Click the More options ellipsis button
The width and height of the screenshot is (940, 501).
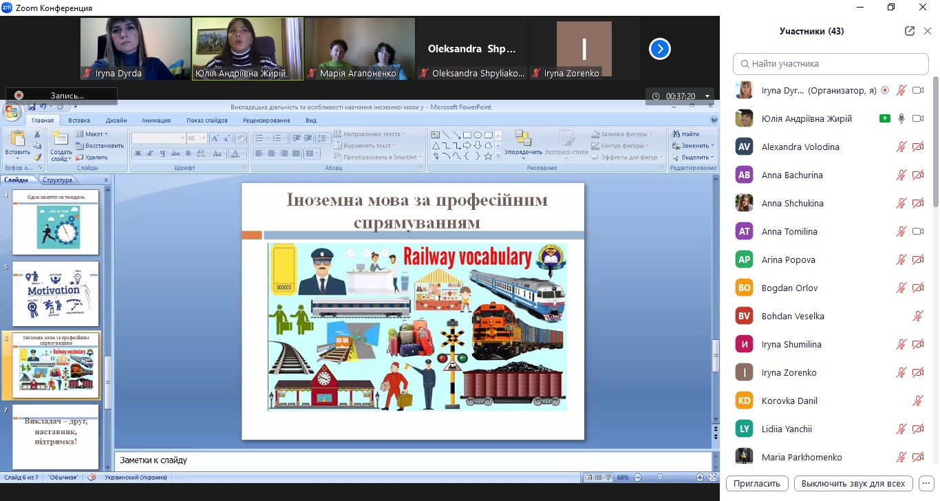[x=926, y=483]
